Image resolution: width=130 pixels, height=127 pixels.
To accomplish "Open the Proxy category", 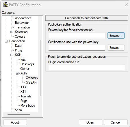I will (x=19, y=50).
